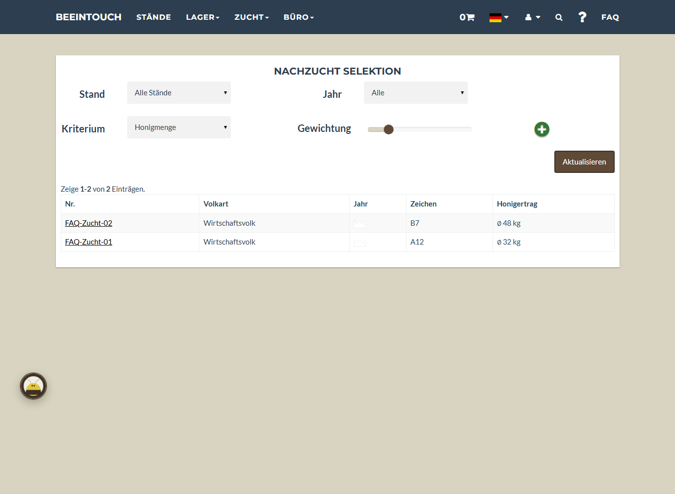This screenshot has height=494, width=675.
Task: Expand the BÜRO menu
Action: [299, 17]
